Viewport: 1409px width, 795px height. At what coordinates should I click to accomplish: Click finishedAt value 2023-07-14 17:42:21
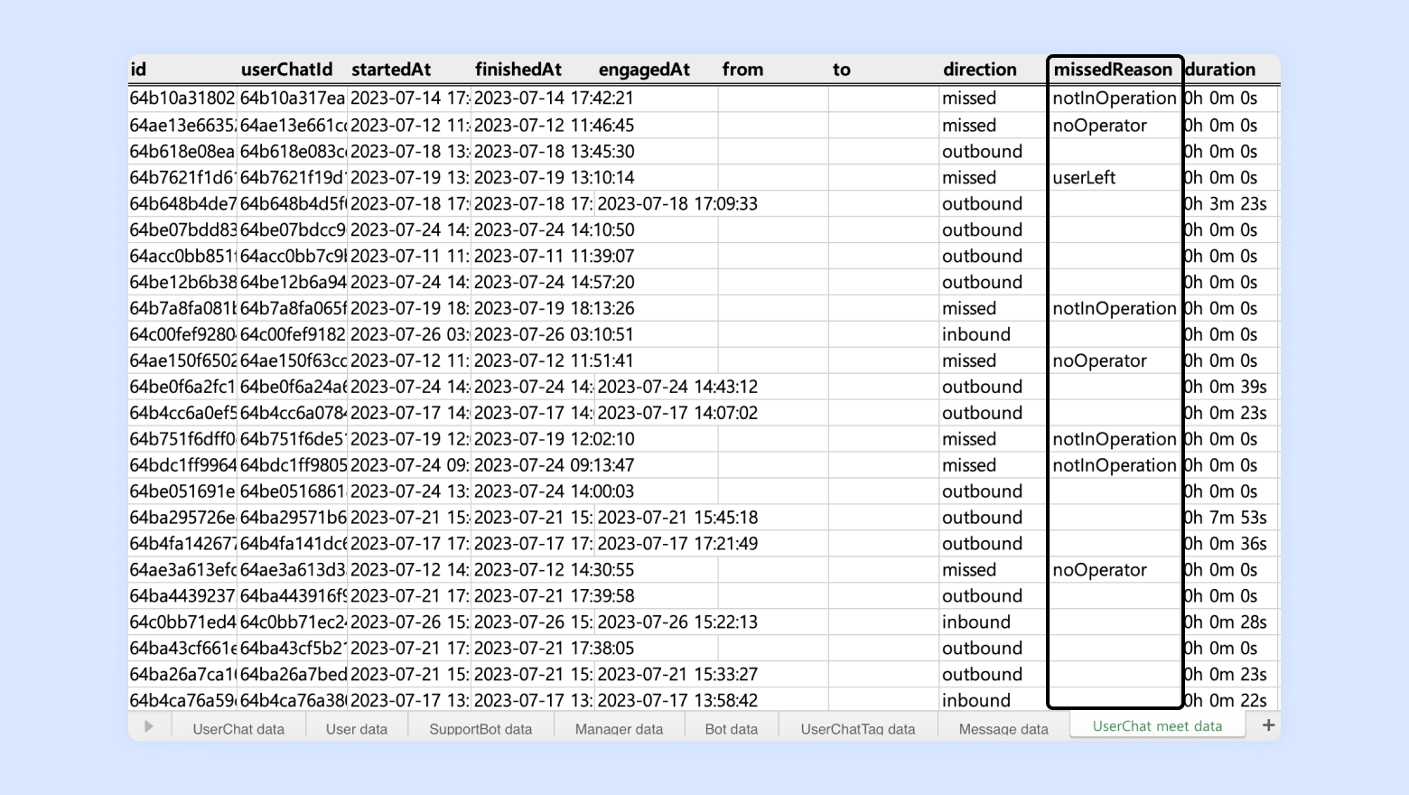click(554, 98)
